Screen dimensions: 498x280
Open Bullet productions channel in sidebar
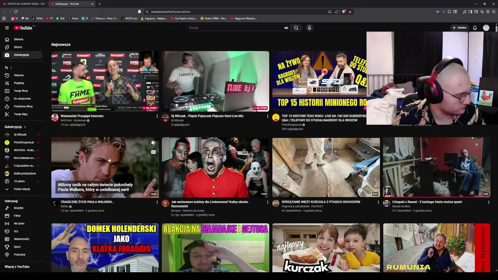coord(23,173)
